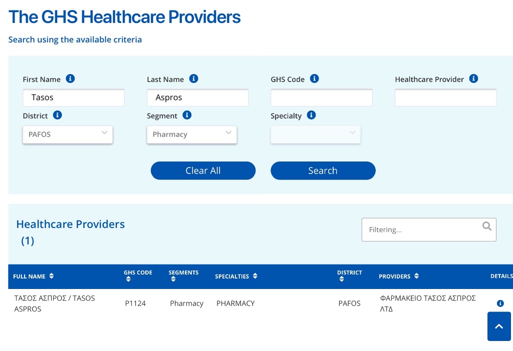Open the Segment dropdown showing Pharmacy
The height and width of the screenshot is (351, 513).
click(192, 134)
